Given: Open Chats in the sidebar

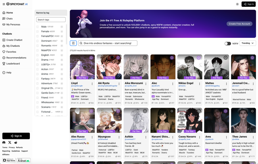Looking at the screenshot, I should pyautogui.click(x=9, y=19).
